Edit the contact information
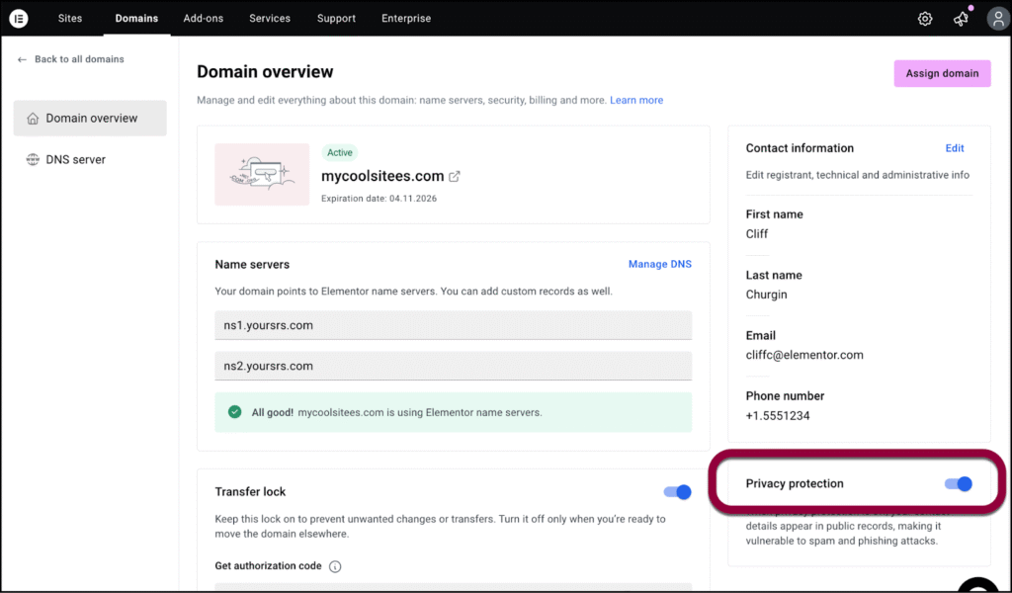1012x593 pixels. [954, 148]
